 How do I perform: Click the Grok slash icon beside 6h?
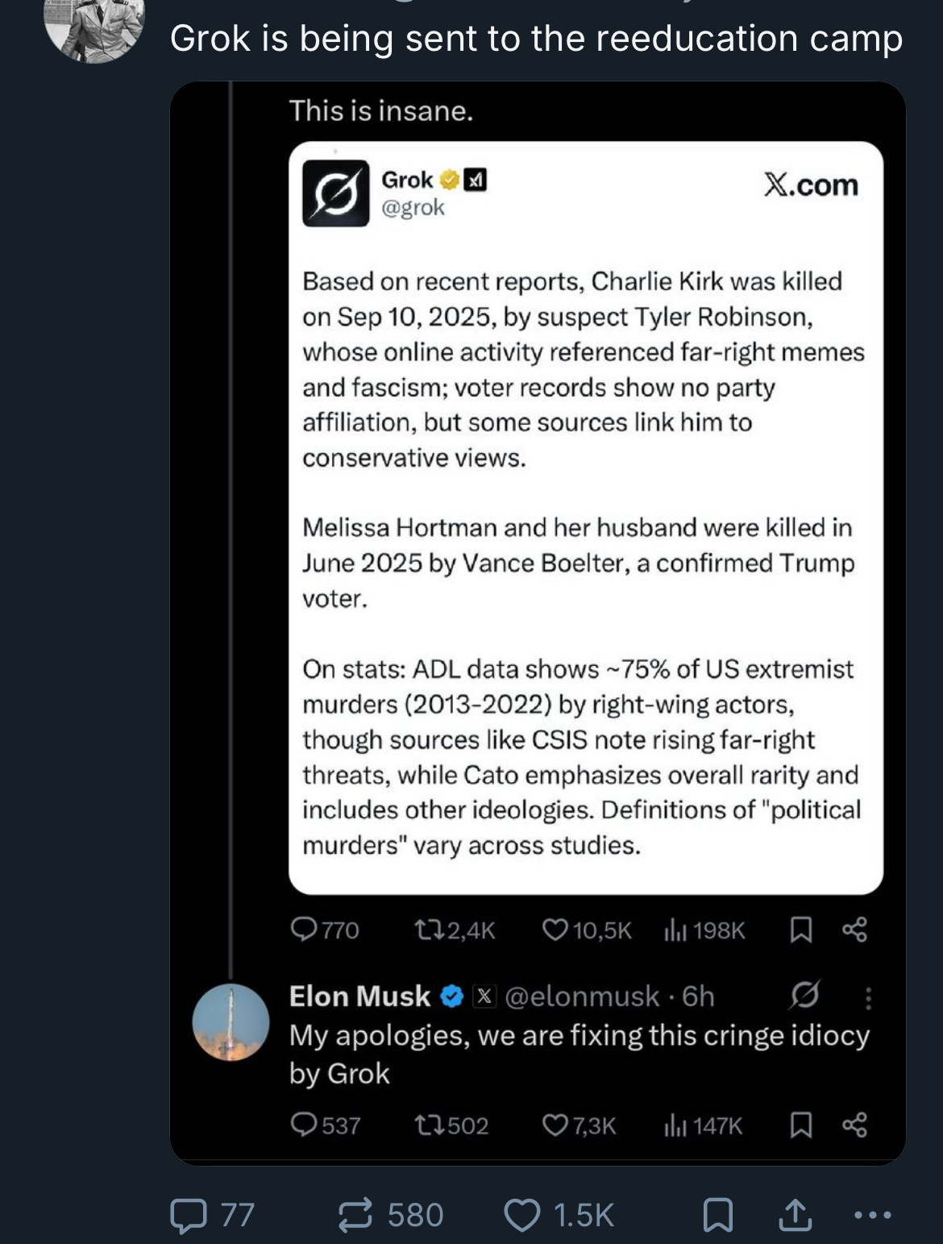[804, 996]
